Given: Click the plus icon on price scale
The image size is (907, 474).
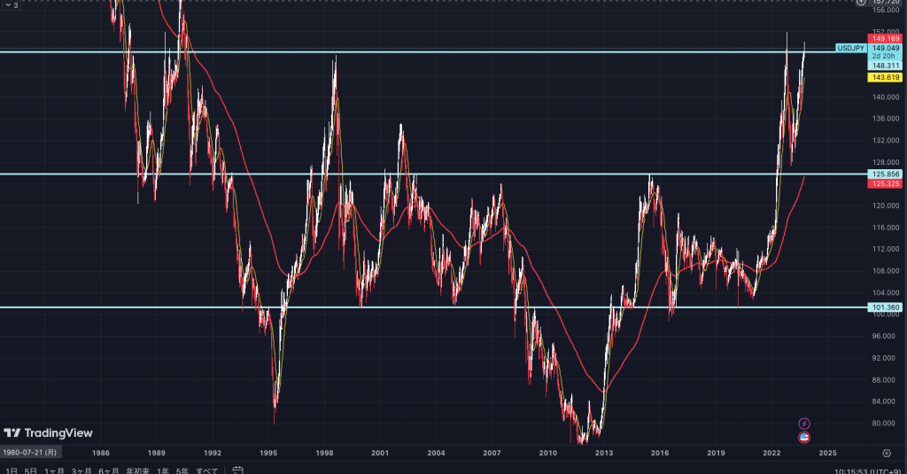Looking at the screenshot, I should click(x=863, y=3).
